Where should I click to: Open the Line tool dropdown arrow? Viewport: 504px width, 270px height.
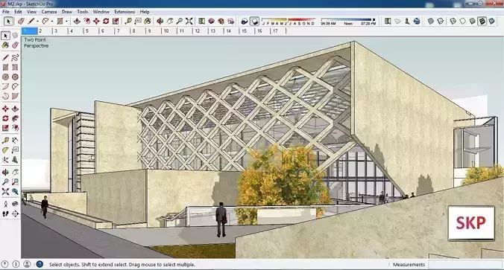click(37, 22)
